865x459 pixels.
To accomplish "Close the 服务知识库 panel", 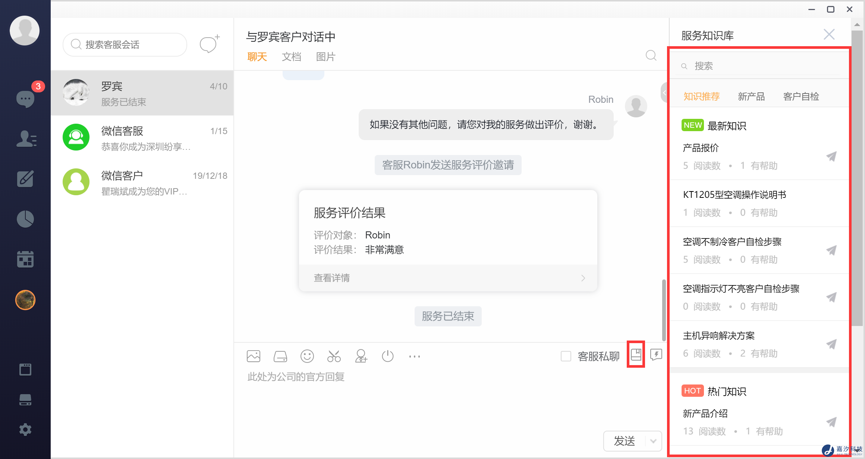I will (x=829, y=34).
